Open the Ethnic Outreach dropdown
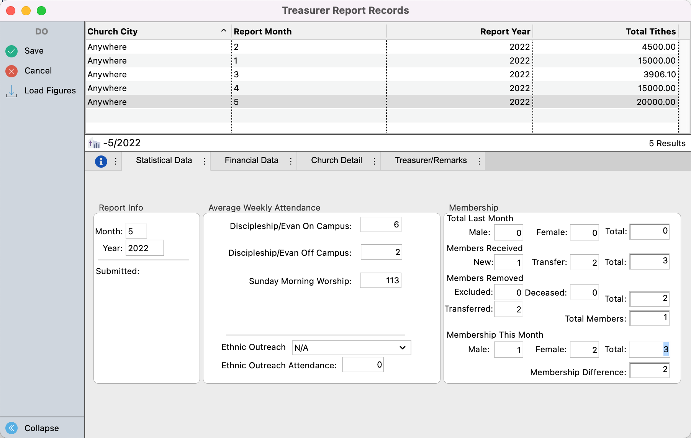Viewport: 691px width, 438px height. click(x=351, y=348)
